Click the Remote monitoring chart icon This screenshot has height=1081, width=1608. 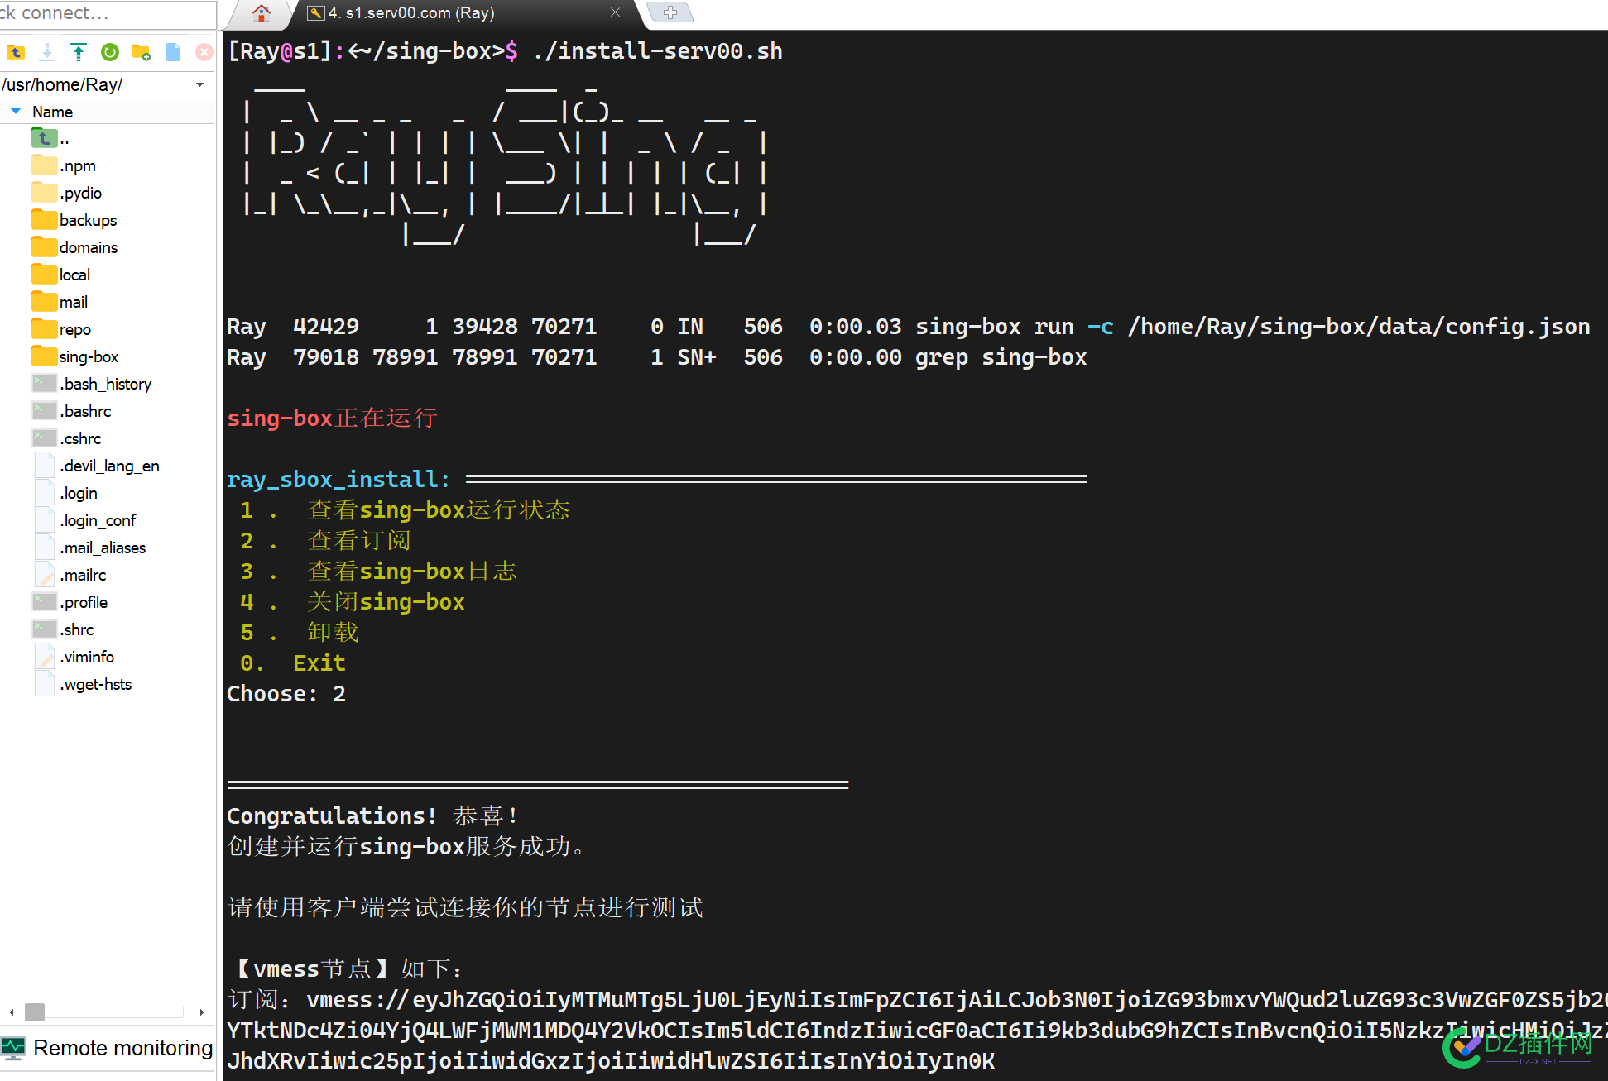[x=13, y=1048]
